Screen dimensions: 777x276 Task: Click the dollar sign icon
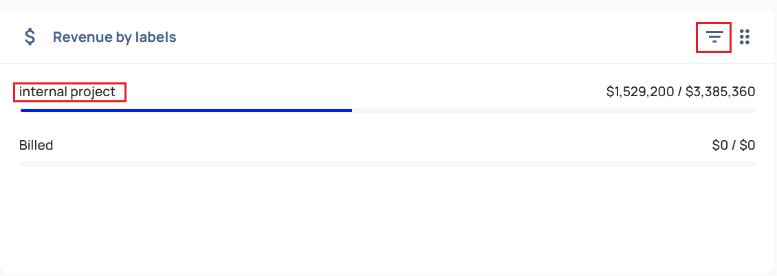pos(30,36)
